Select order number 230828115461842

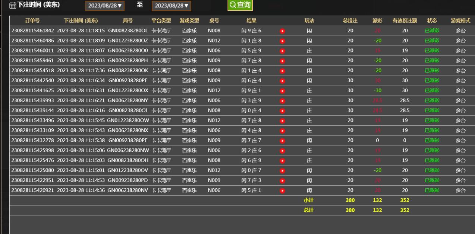click(33, 31)
